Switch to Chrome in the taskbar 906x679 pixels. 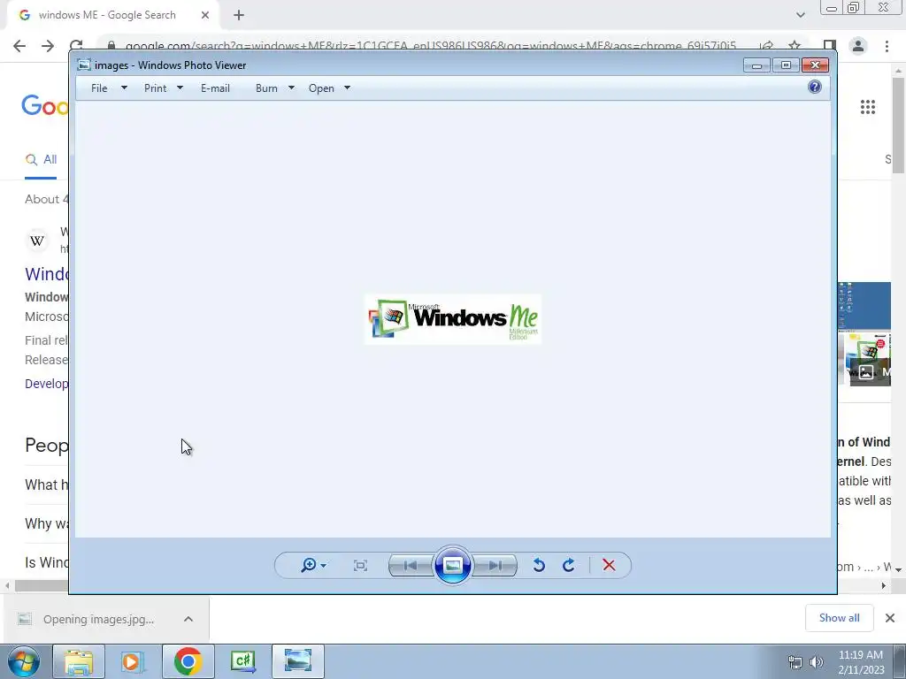point(188,661)
